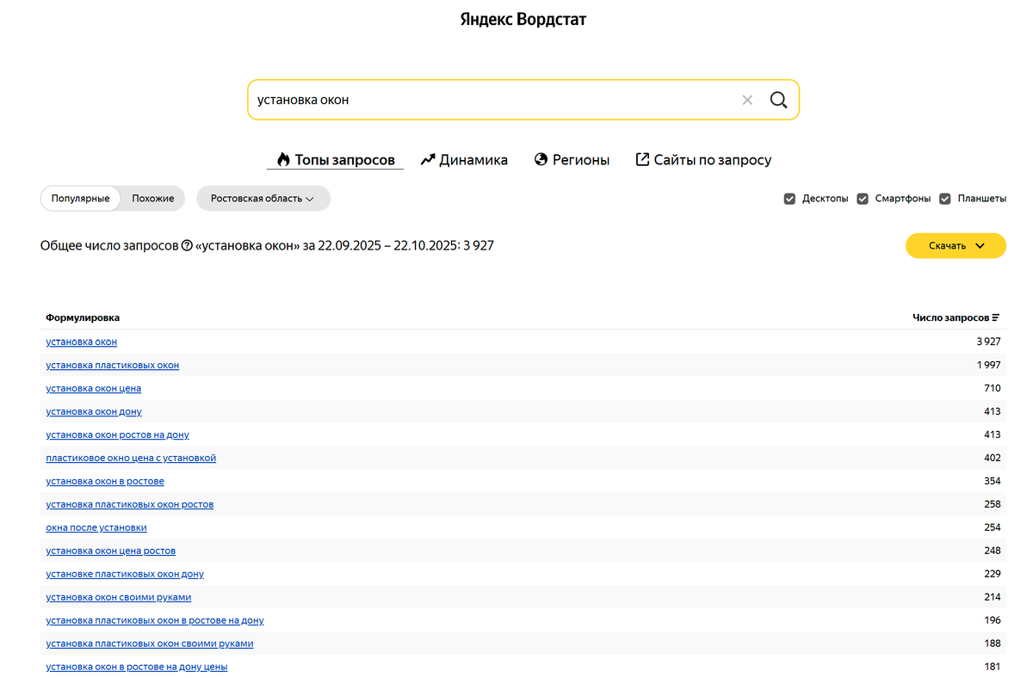Open Яндекс Вордстат logo home
1033x678 pixels.
[x=523, y=19]
